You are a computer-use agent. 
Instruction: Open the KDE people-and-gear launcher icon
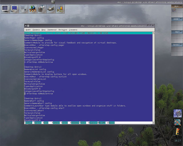60,9
